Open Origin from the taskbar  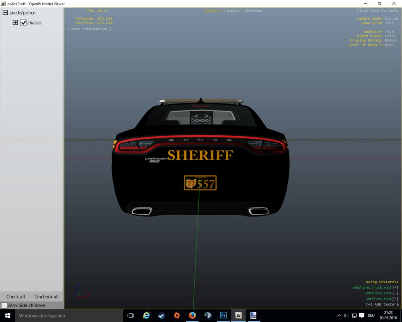177,315
